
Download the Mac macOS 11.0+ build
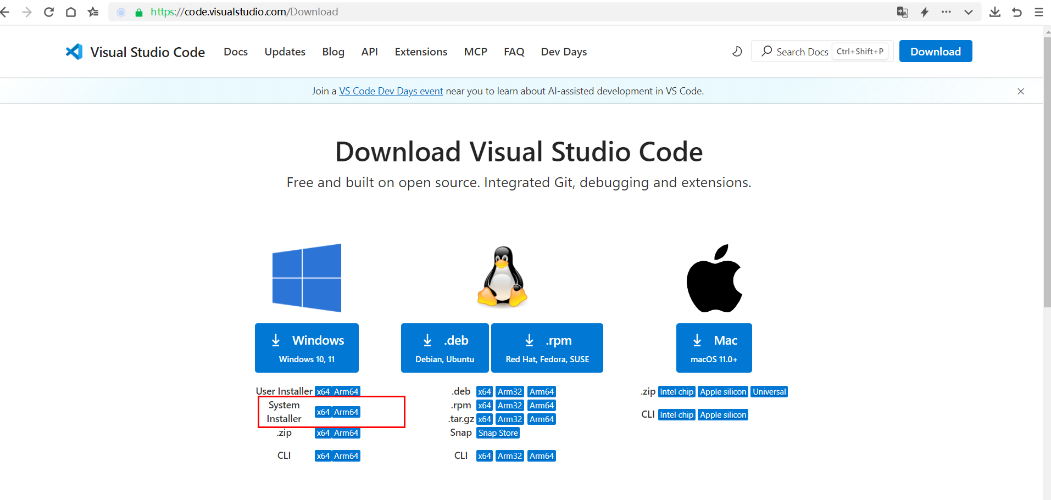pyautogui.click(x=714, y=348)
